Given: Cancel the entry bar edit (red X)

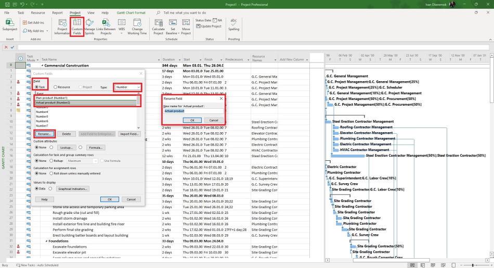Looking at the screenshot, I should click(6, 47).
